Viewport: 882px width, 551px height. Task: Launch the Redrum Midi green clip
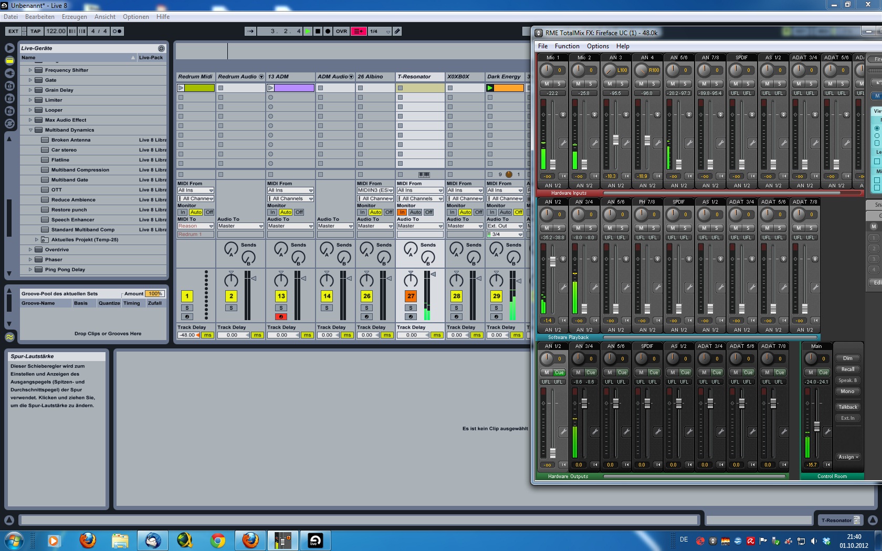(181, 88)
